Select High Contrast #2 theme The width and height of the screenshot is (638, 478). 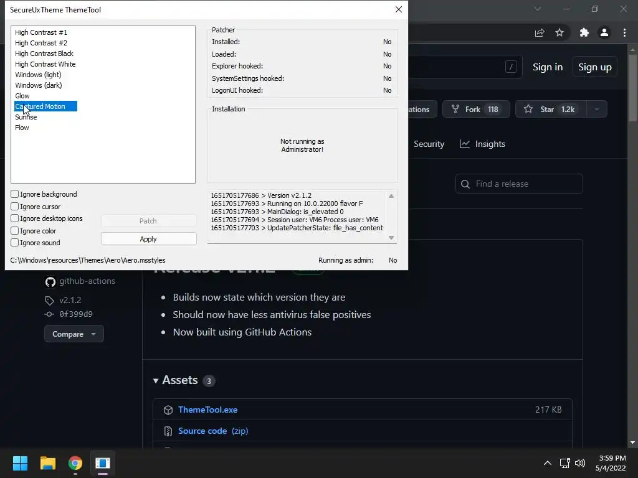coord(41,43)
